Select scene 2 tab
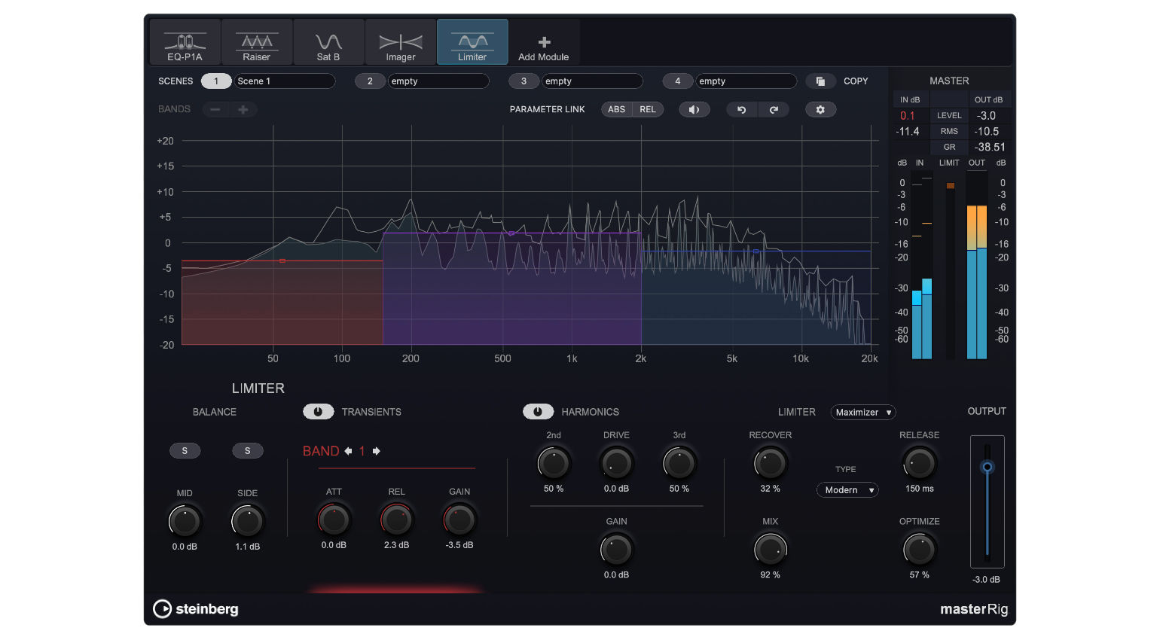 coord(370,81)
